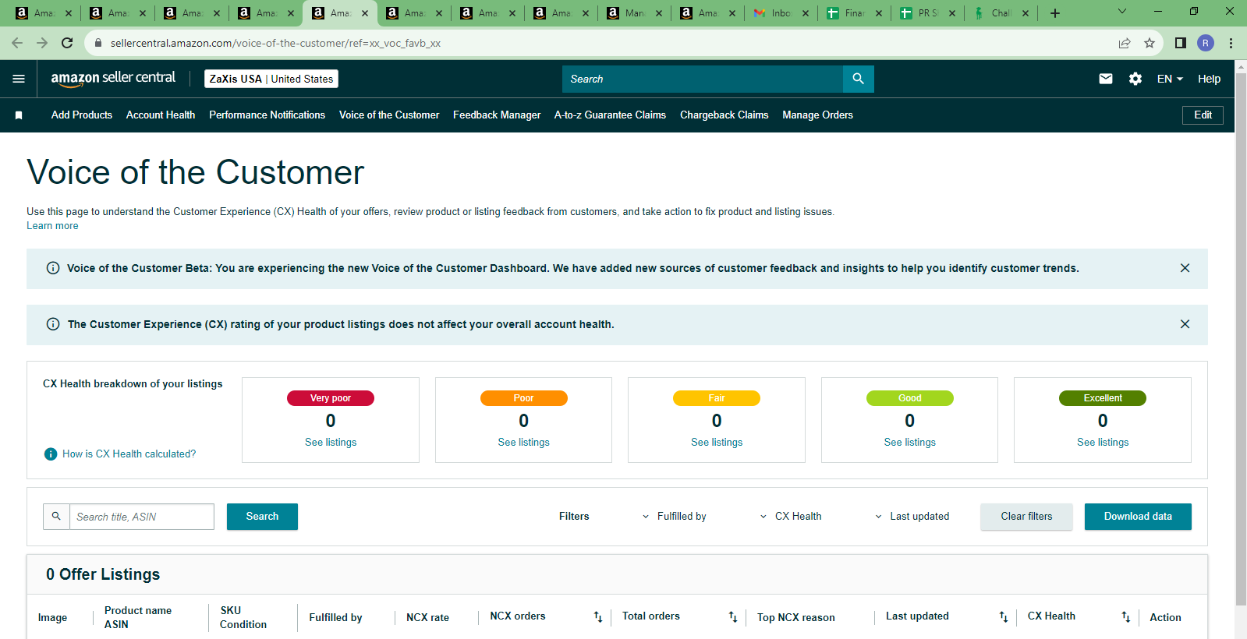This screenshot has width=1247, height=639.
Task: Open the Chrome profile avatar R
Action: 1206,43
